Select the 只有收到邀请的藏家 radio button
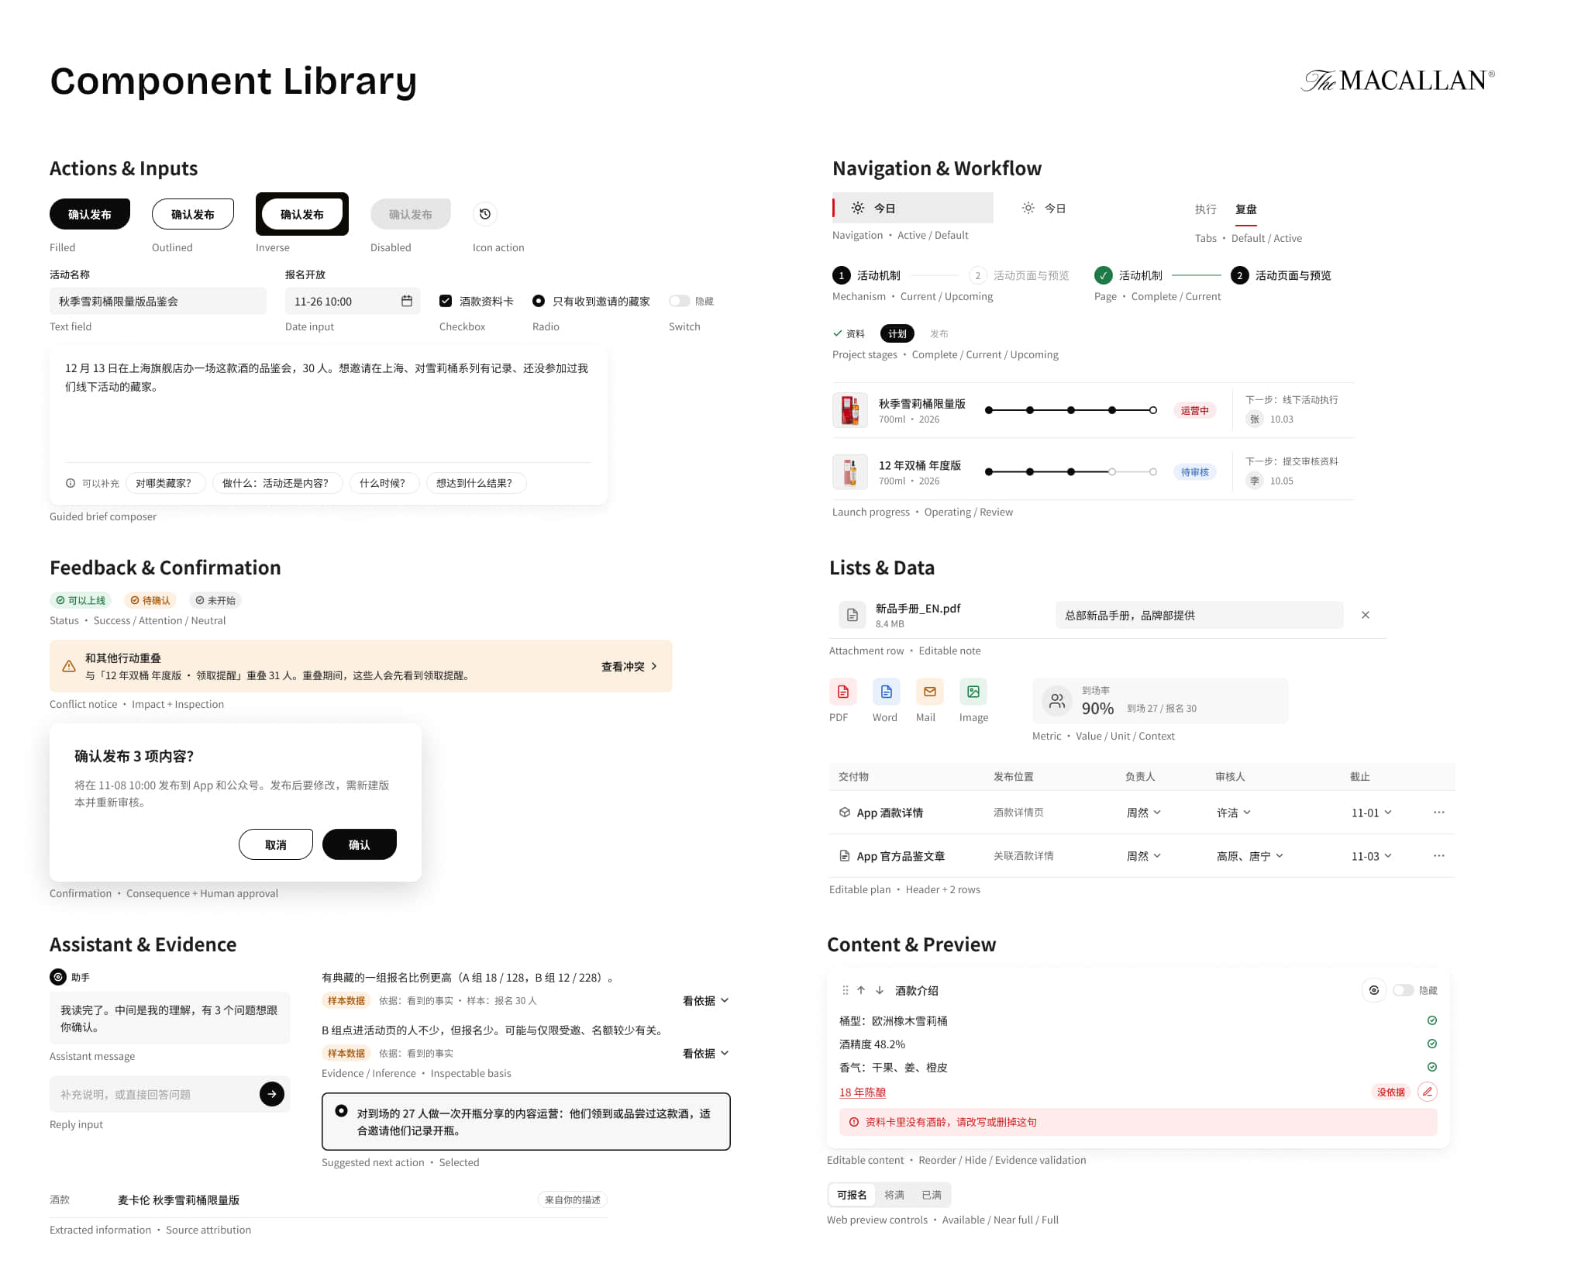The width and height of the screenshot is (1581, 1284). 539,301
